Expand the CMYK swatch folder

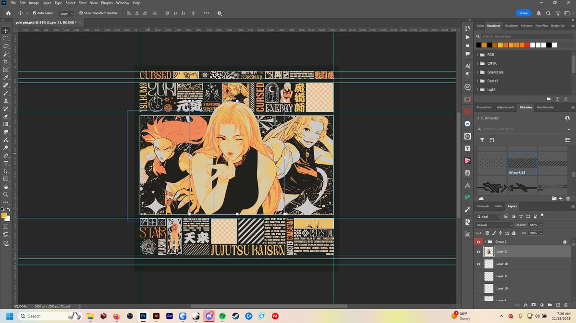[477, 63]
